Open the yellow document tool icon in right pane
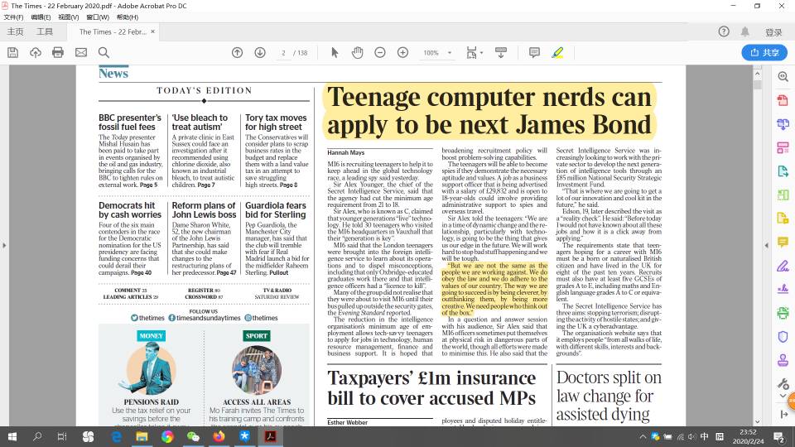Image resolution: width=795 pixels, height=447 pixels. tap(783, 219)
